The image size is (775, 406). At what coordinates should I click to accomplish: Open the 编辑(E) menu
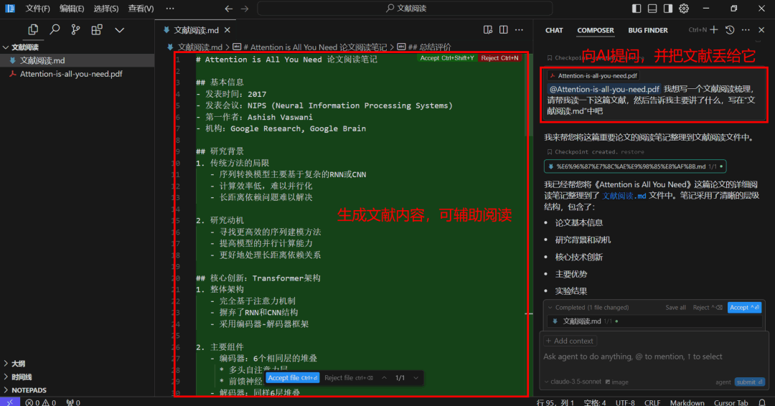pos(72,9)
